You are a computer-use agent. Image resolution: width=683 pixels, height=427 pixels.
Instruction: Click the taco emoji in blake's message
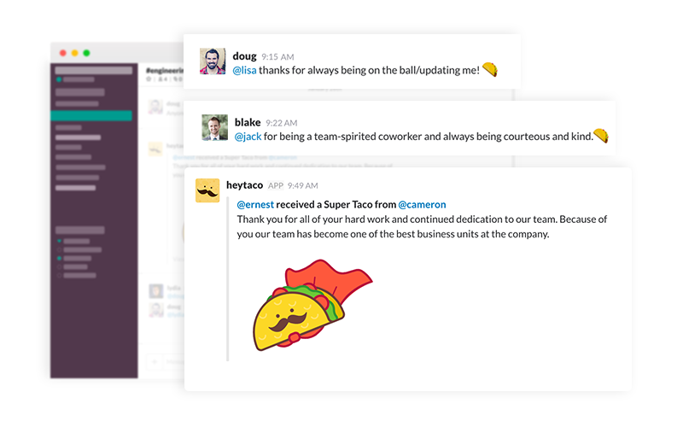point(601,136)
